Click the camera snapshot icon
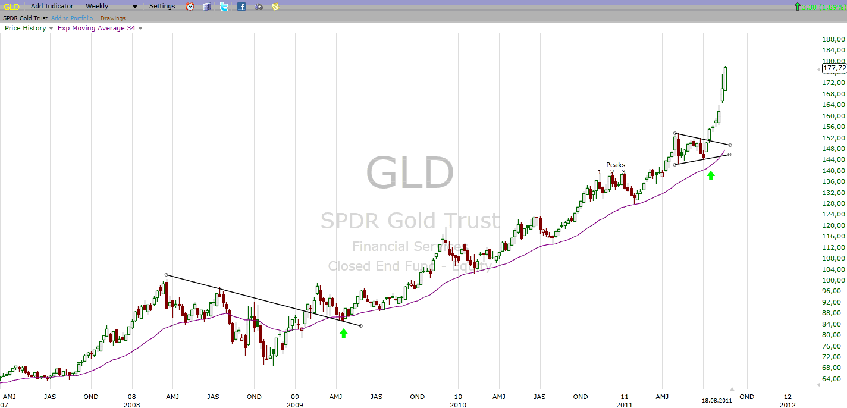 coord(259,7)
